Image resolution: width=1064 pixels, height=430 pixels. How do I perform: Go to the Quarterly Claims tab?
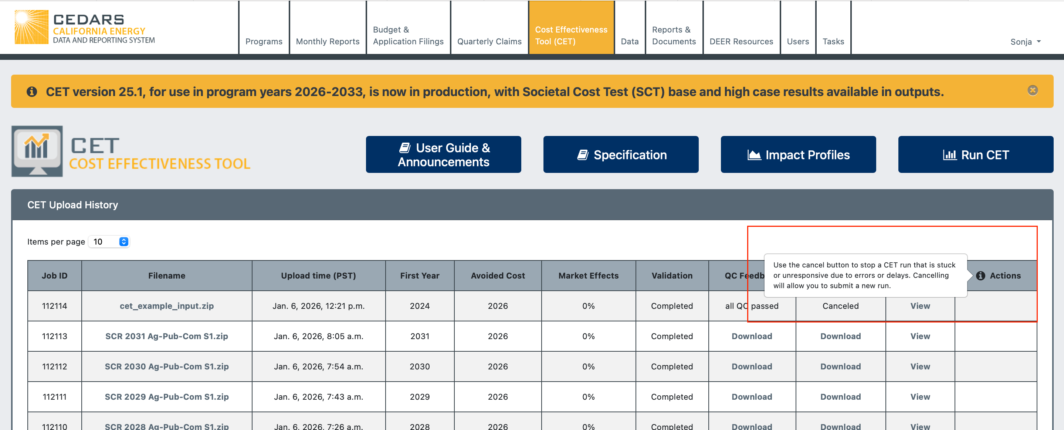489,41
